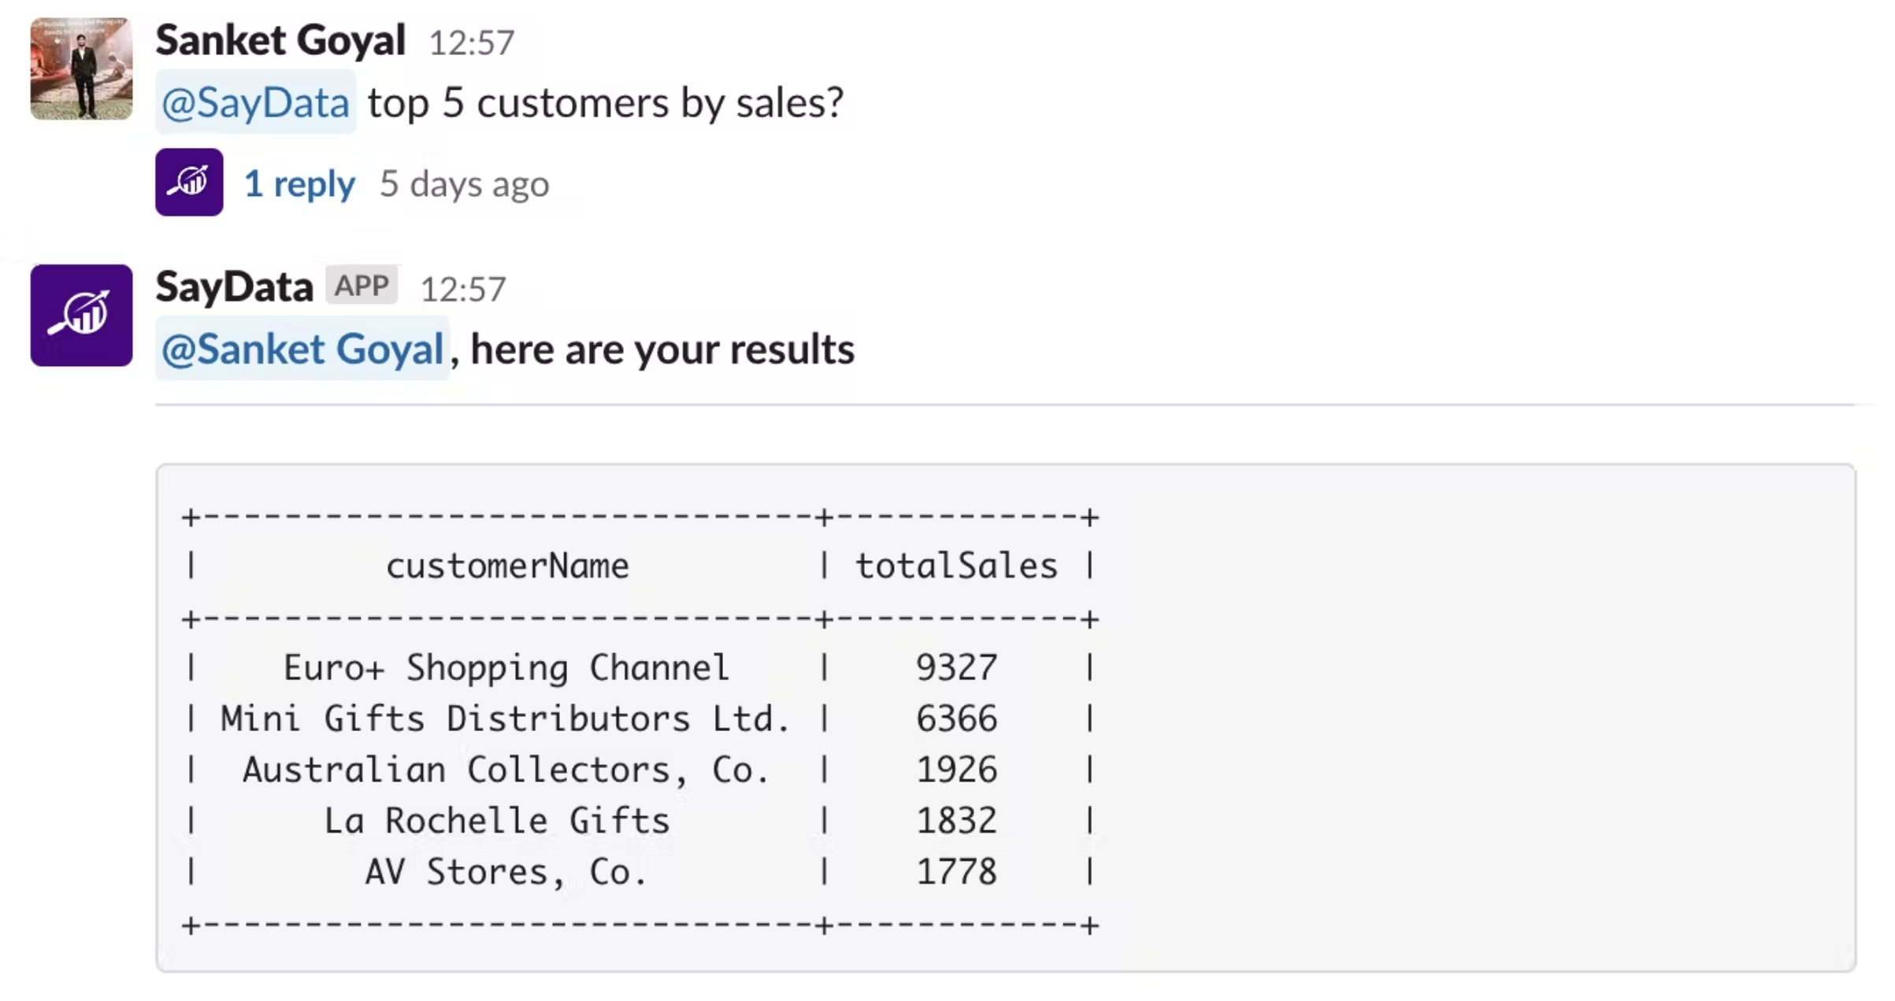Click the SayData sender name
The height and width of the screenshot is (1001, 1895).
click(234, 287)
